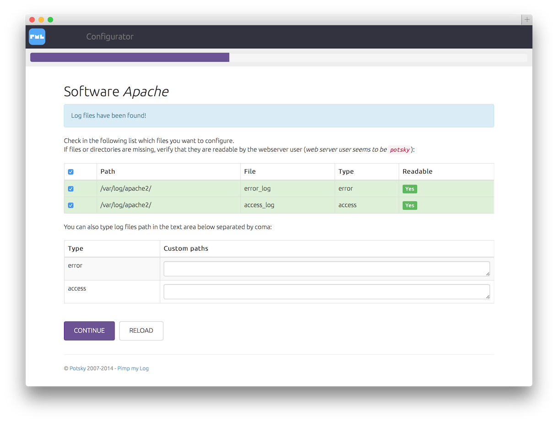The image size is (558, 423).
Task: Click the PML logo icon
Action: pyautogui.click(x=37, y=37)
